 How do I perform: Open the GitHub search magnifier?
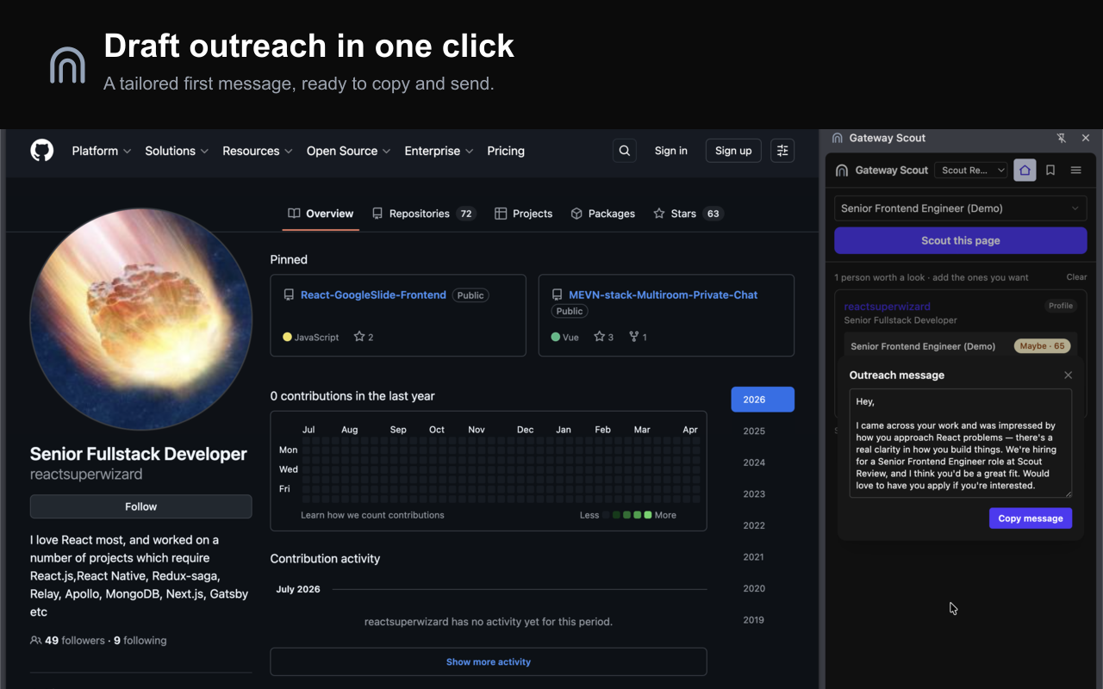[x=625, y=151]
